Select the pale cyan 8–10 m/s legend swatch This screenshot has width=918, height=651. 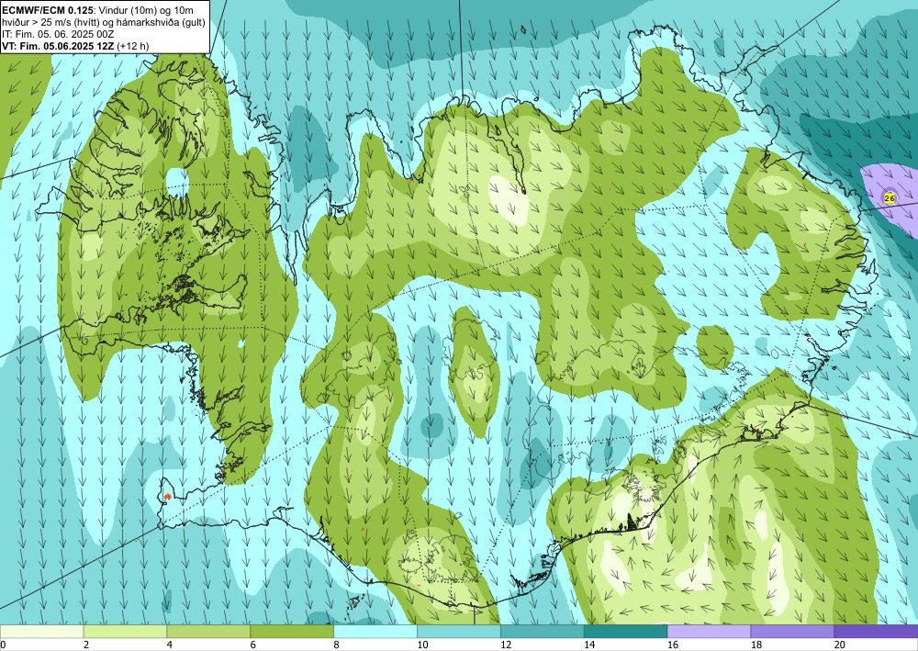375,632
